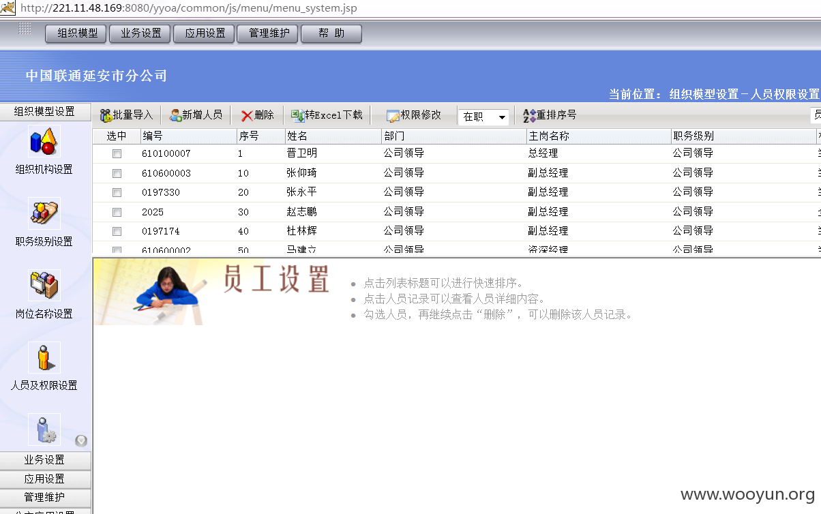Viewport: 821px width, 514px height.
Task: Click the 人员及权限设置 sidebar icon
Action: pos(44,358)
